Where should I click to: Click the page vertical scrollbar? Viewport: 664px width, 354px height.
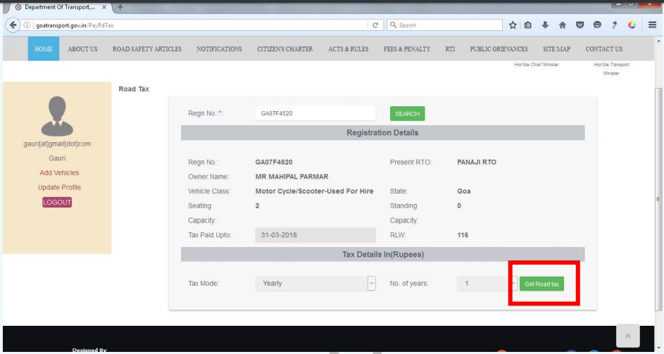coord(658,199)
